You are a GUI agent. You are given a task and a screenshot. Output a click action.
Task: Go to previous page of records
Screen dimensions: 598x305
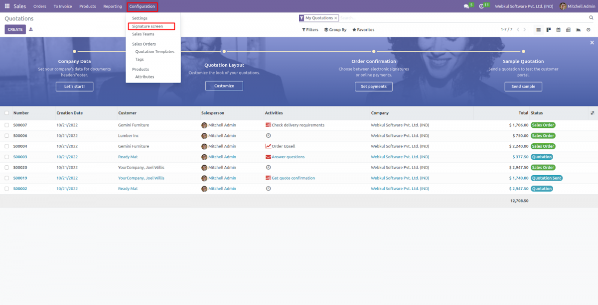(518, 30)
